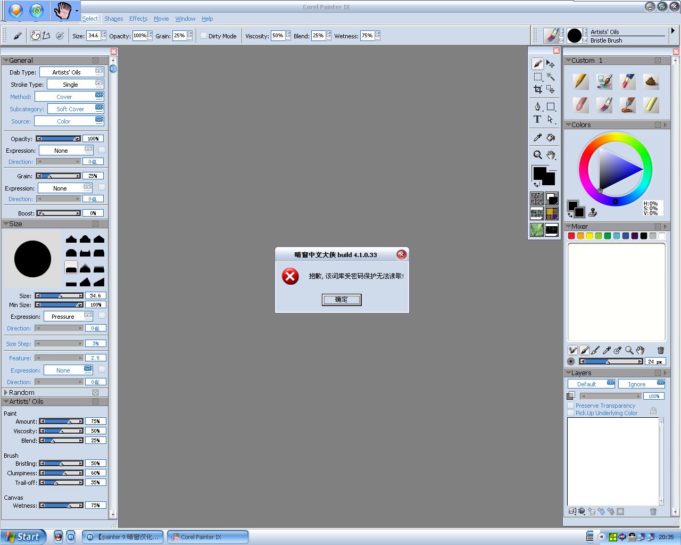Viewport: 681px width, 545px height.
Task: Select the Layer Adjuster tool
Action: pos(551,64)
